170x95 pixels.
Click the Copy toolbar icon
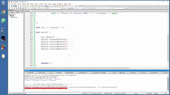point(25,6)
